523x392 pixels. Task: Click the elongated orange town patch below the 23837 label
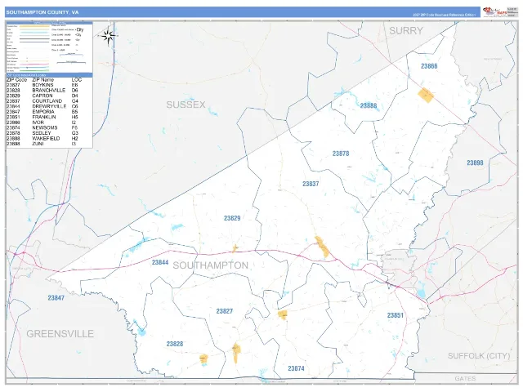click(x=322, y=247)
